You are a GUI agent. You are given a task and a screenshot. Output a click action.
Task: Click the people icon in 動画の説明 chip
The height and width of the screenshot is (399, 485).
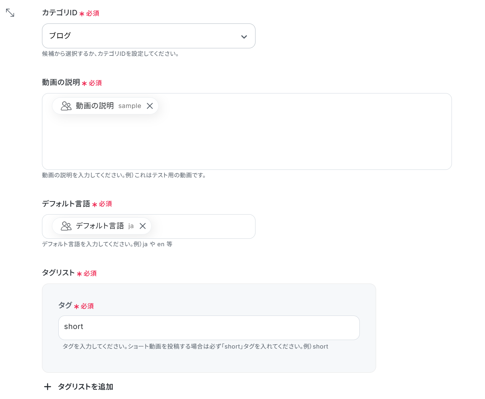[66, 106]
